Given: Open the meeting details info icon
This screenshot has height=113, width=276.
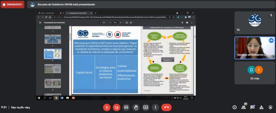Looking at the screenshot, I should [234, 107].
